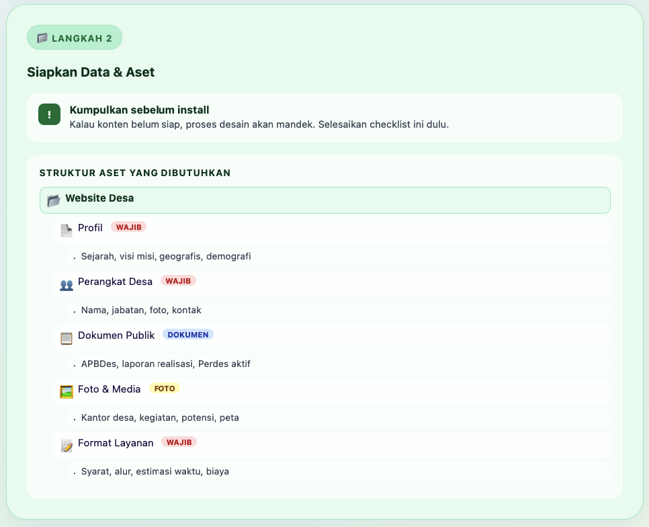Click the memo pencil icon next to Format Layanan
This screenshot has width=649, height=527.
point(66,444)
